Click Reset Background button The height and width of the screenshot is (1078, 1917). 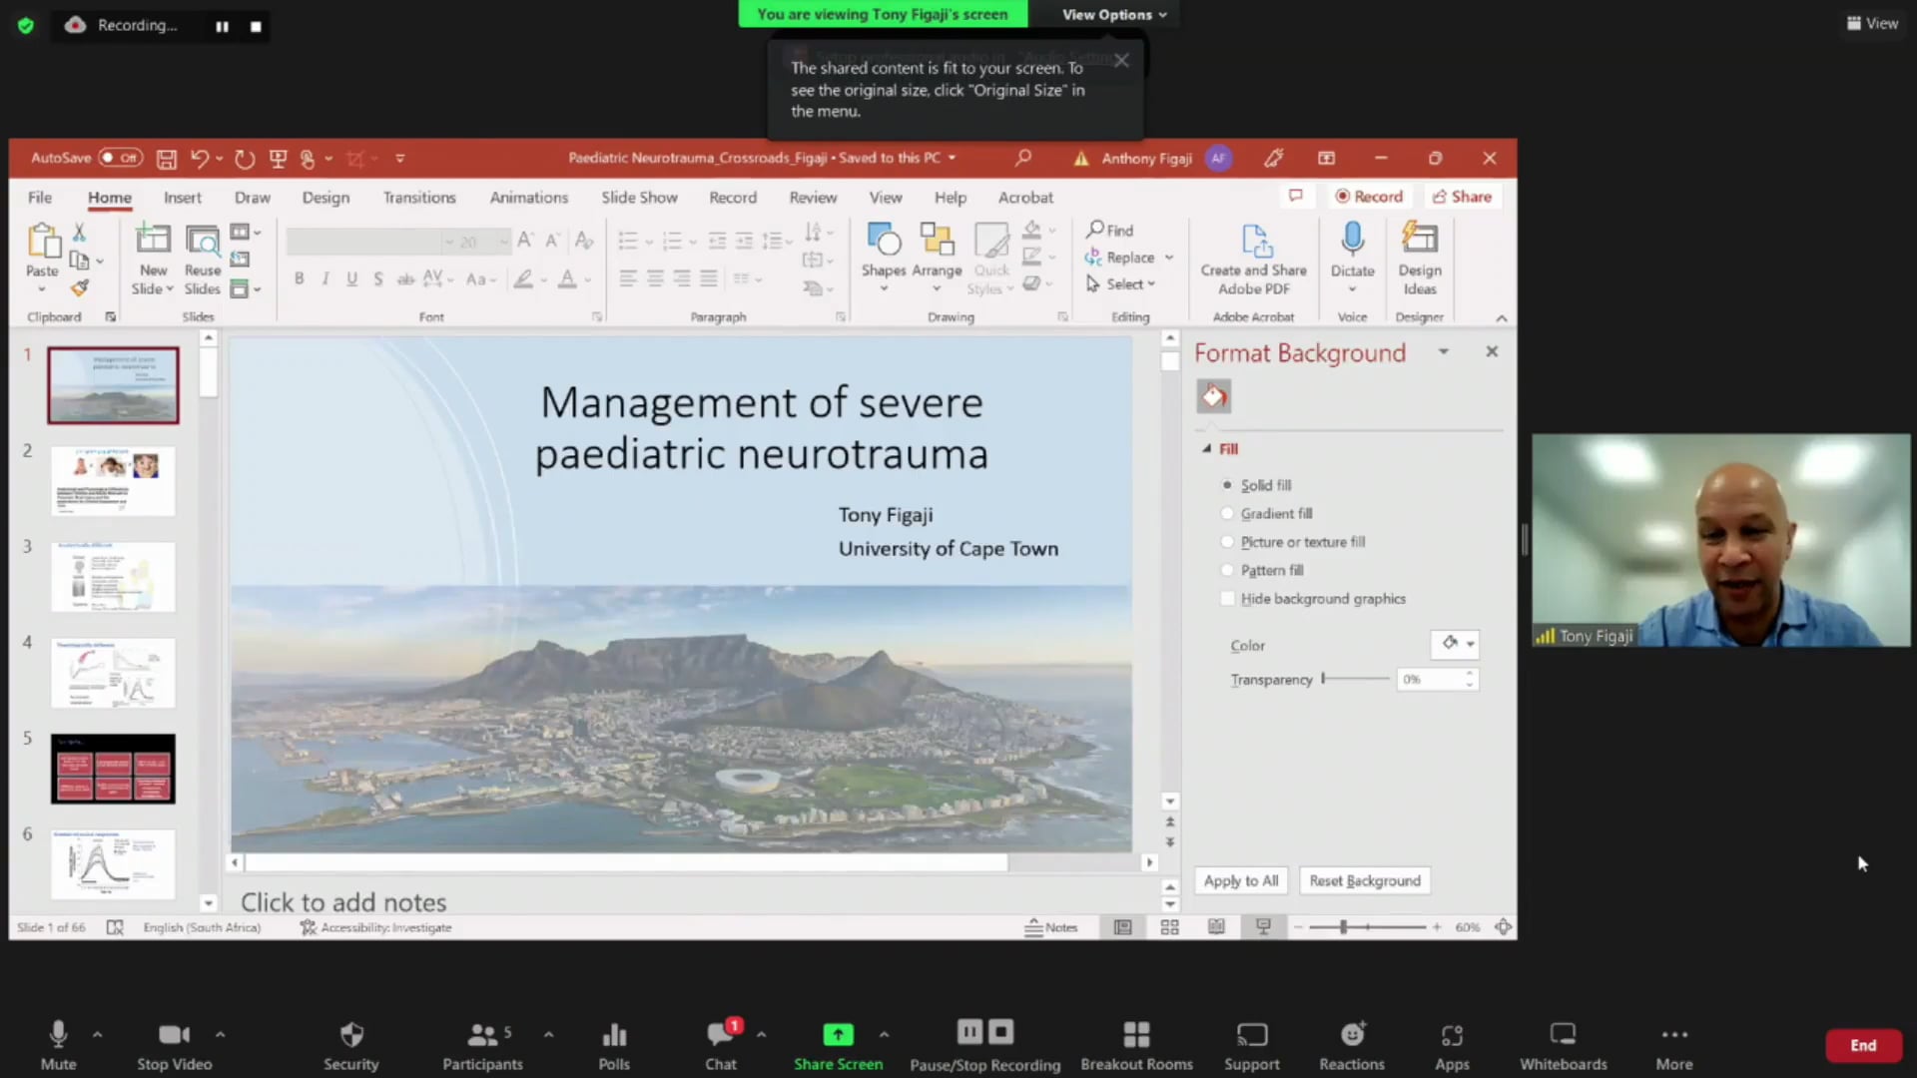(x=1364, y=880)
